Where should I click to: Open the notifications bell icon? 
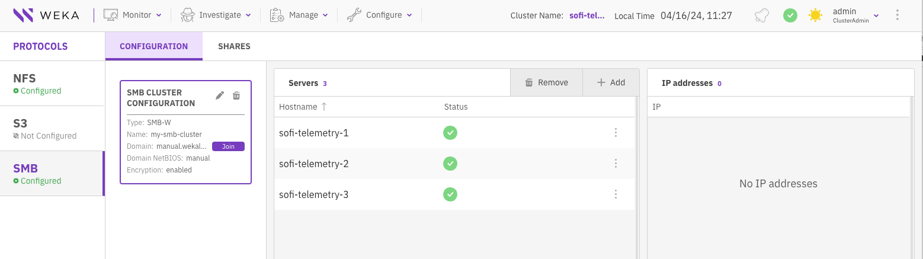[762, 16]
